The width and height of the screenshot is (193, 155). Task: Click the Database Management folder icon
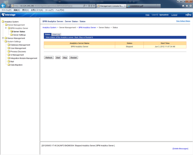click(x=9, y=45)
